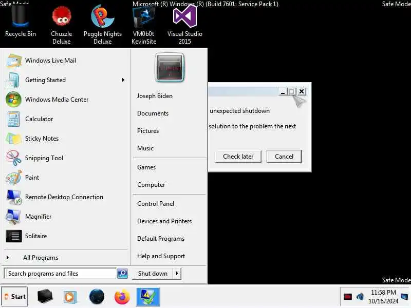411x308 pixels.
Task: Click the Windows Live Mail icon
Action: pyautogui.click(x=13, y=61)
